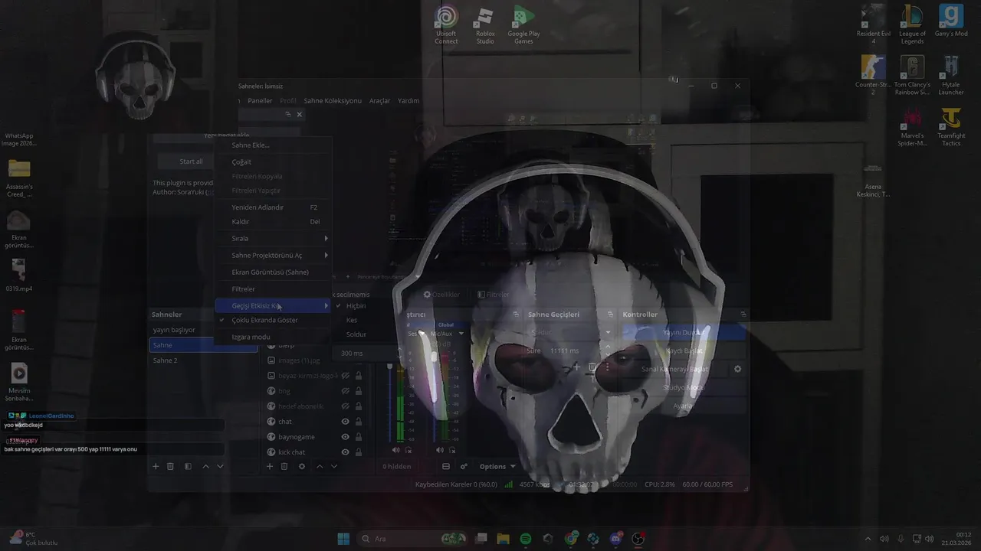Image resolution: width=981 pixels, height=551 pixels.
Task: Choose Çoğalt in the context menu
Action: [x=273, y=161]
